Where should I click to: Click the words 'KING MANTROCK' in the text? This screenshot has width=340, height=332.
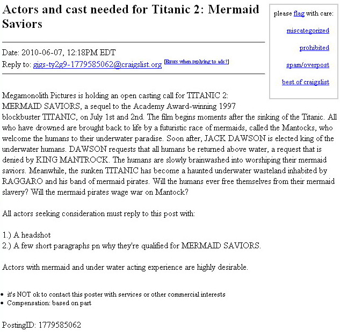(71, 160)
